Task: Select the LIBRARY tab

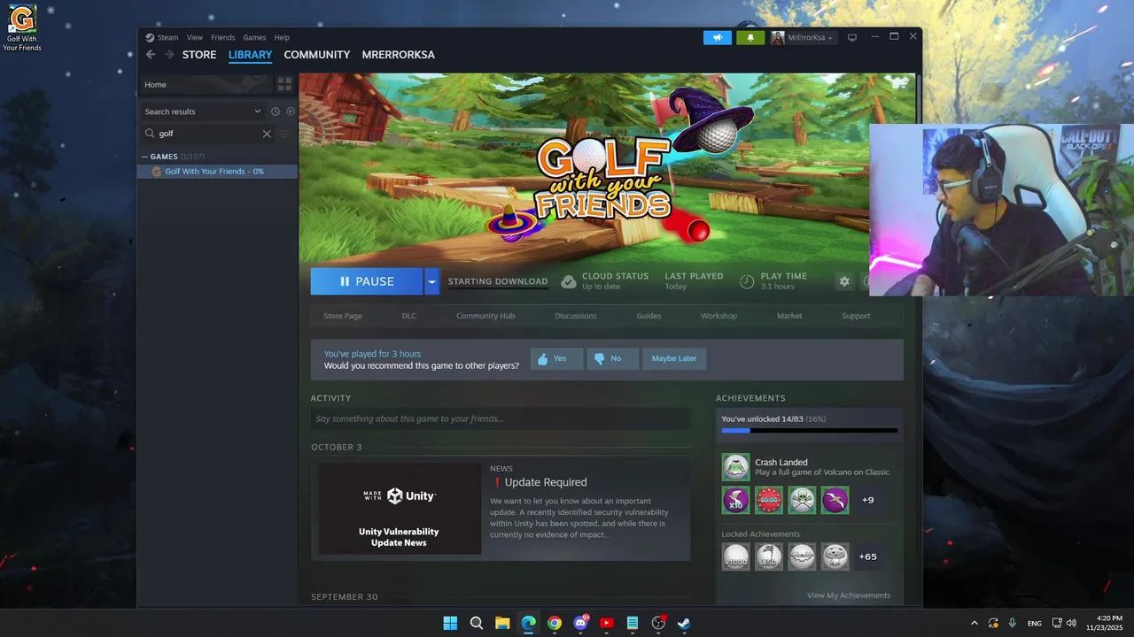Action: coord(250,55)
